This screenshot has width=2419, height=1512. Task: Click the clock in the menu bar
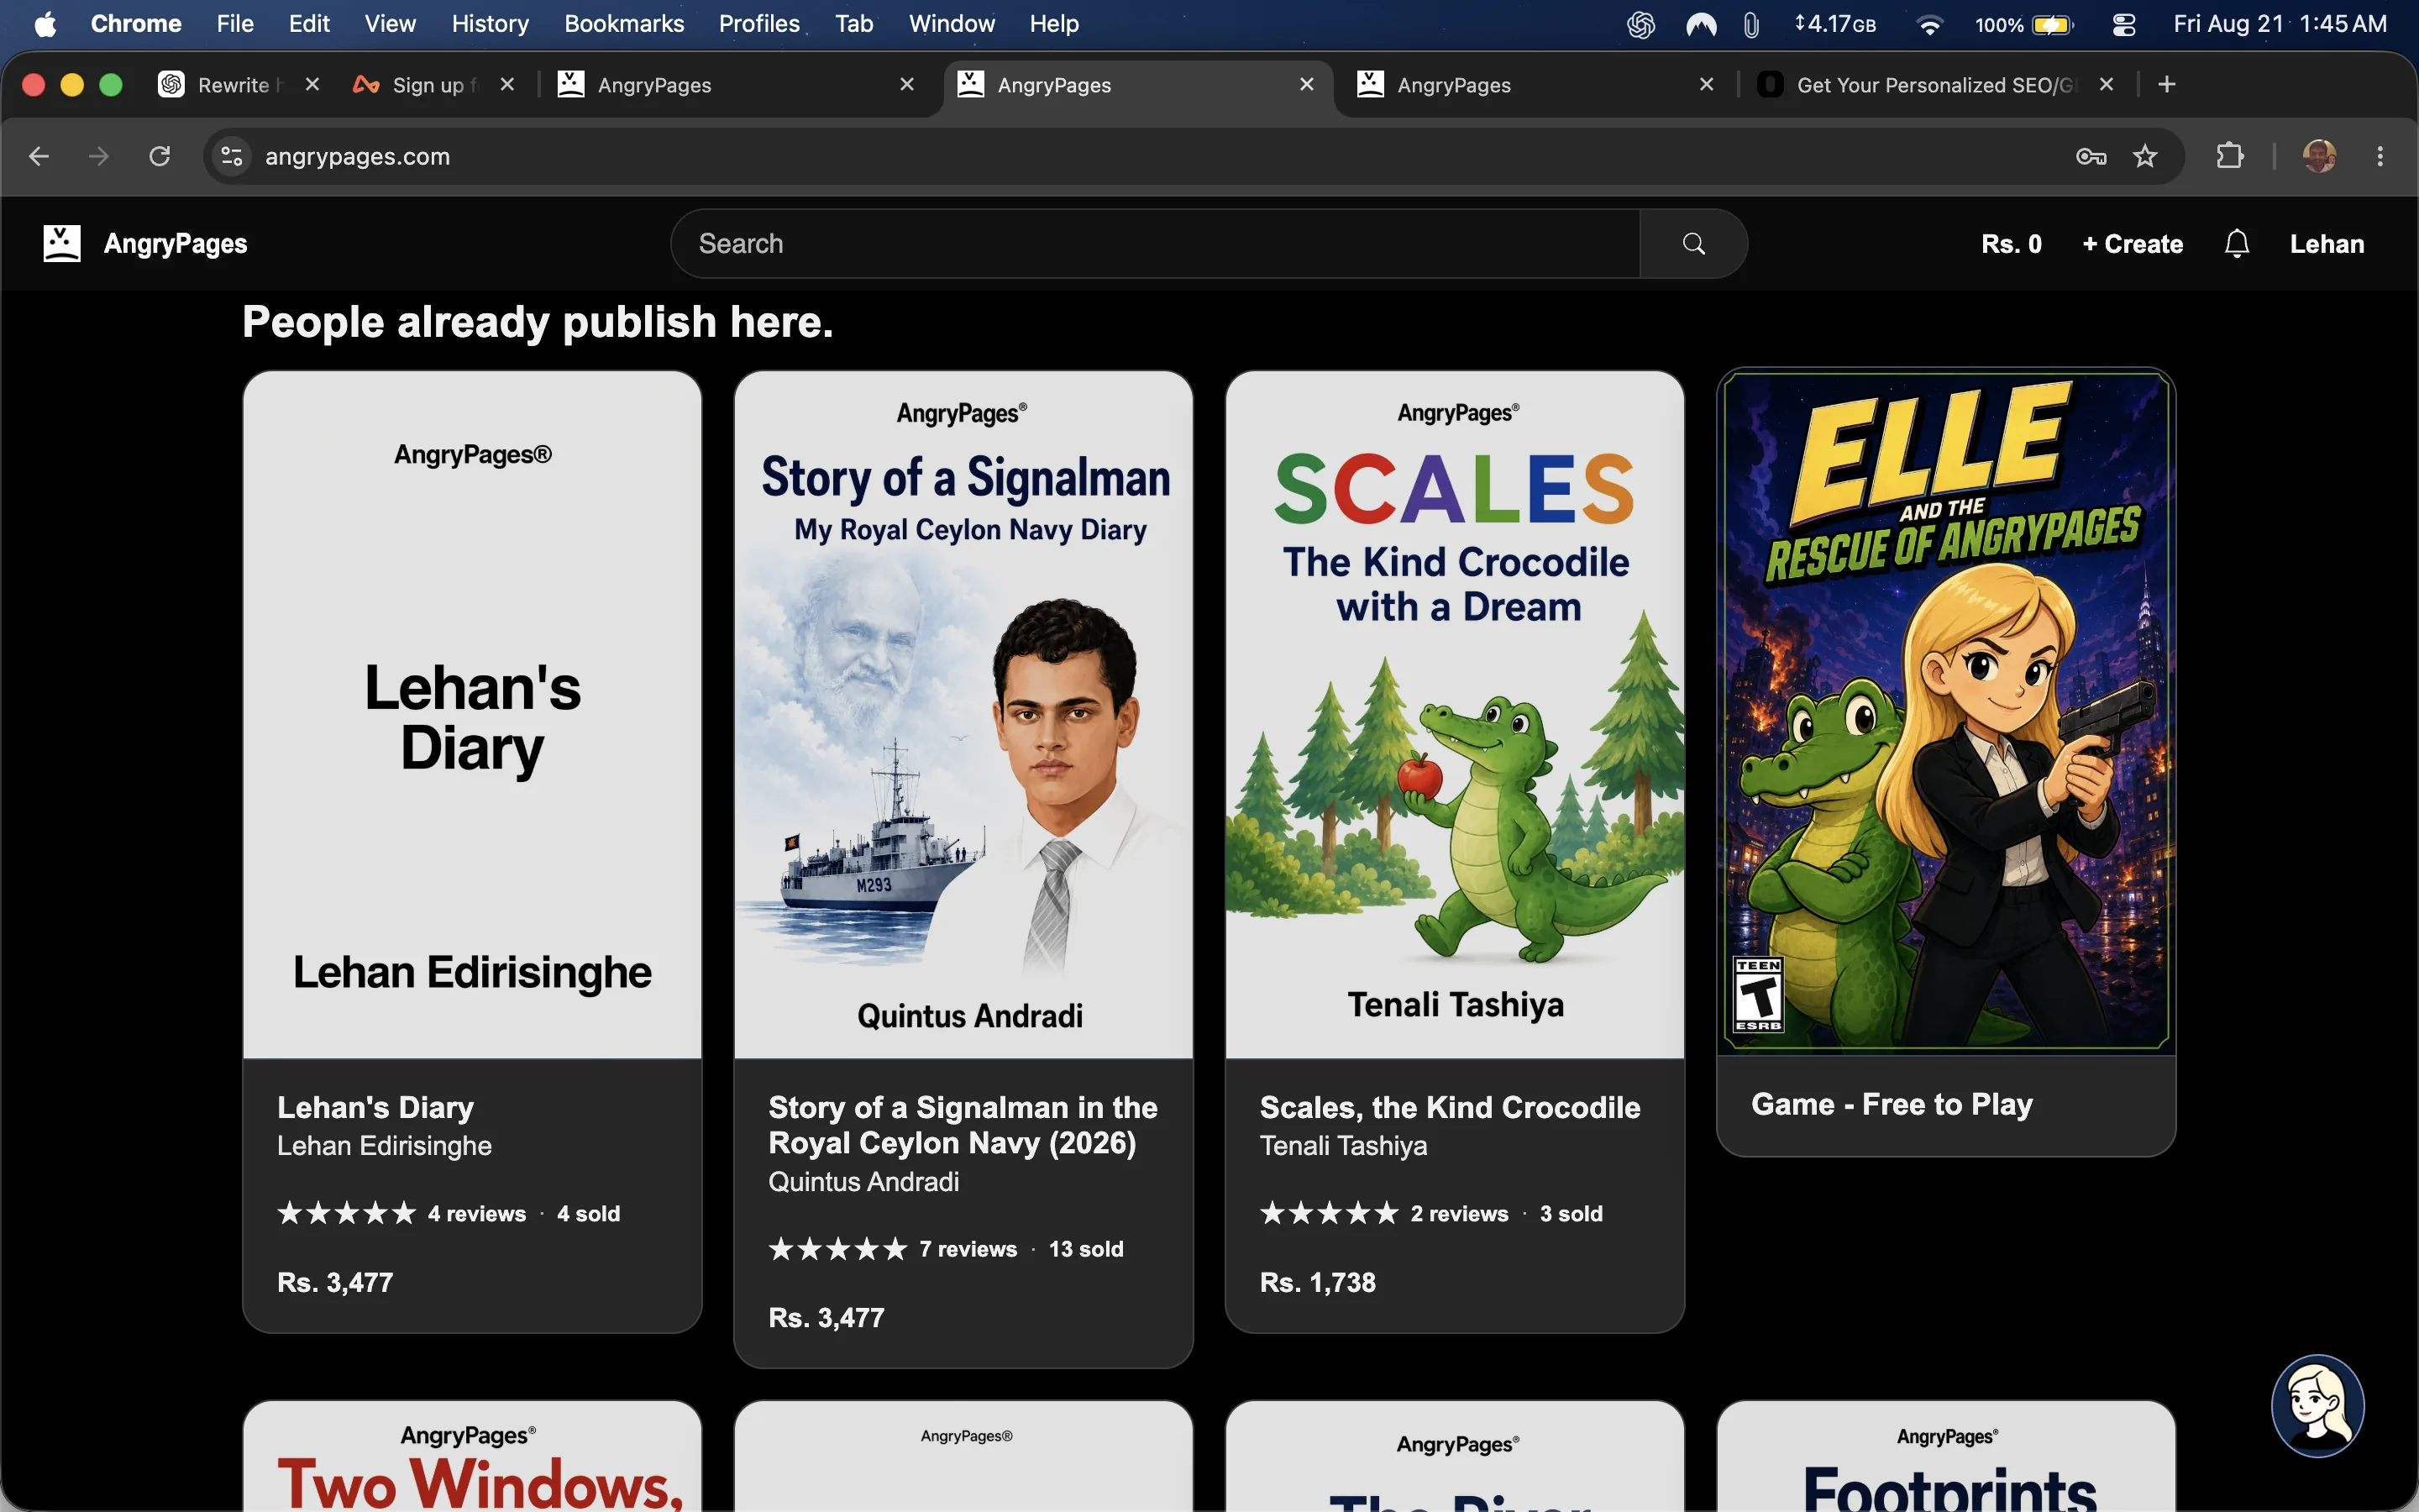[x=2280, y=24]
